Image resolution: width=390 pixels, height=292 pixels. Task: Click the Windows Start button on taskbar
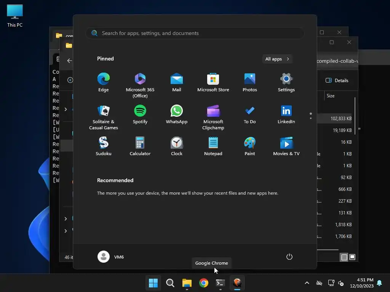pos(153,283)
